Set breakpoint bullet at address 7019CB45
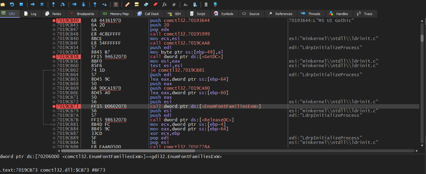This screenshot has width=426, height=174. pos(54,25)
